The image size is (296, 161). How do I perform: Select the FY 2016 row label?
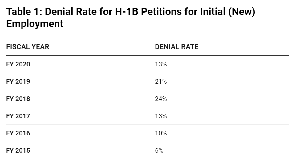[x=18, y=133]
